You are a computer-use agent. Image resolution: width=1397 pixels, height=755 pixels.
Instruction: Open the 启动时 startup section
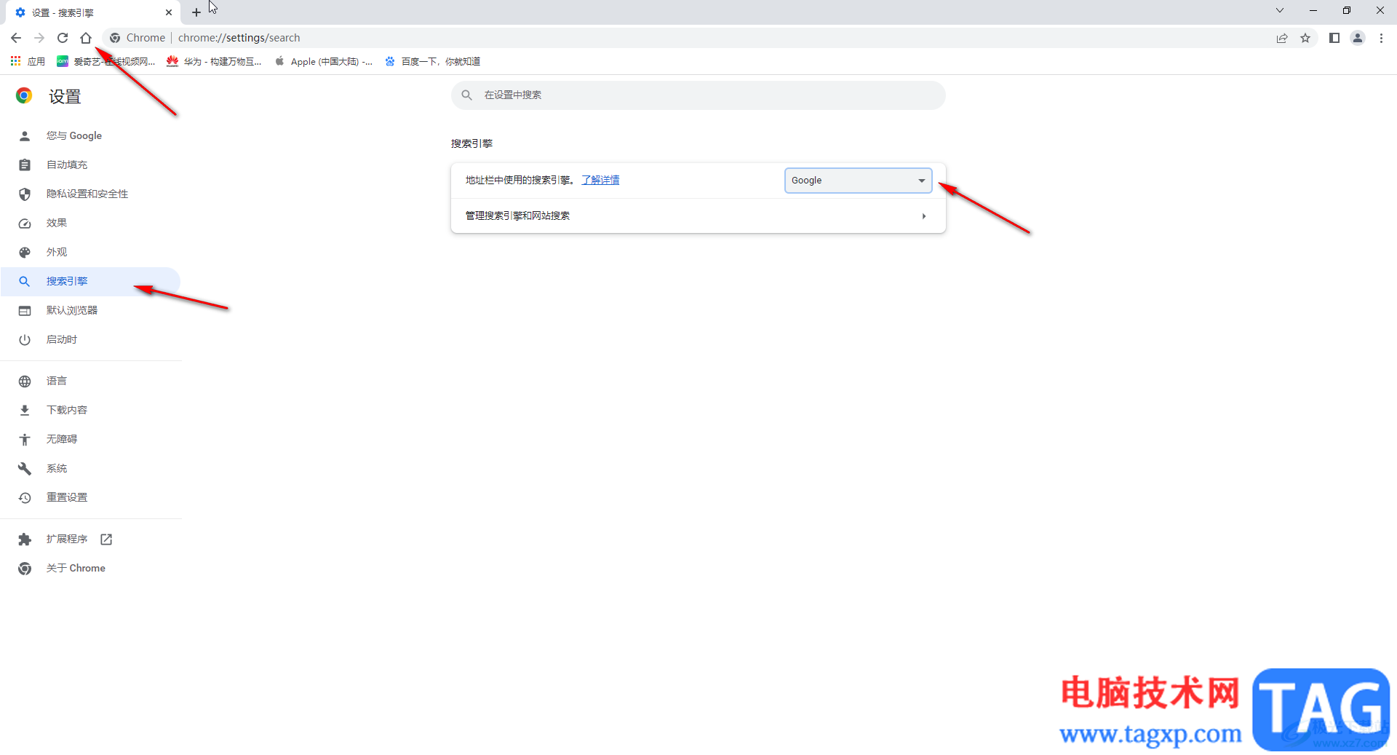[x=90, y=339]
